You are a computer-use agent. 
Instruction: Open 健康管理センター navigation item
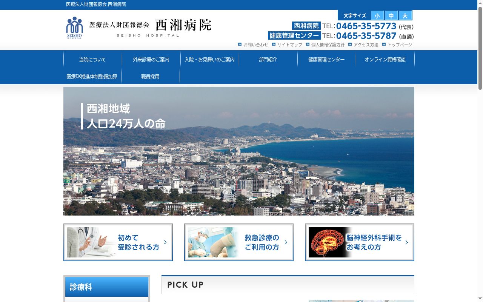326,59
